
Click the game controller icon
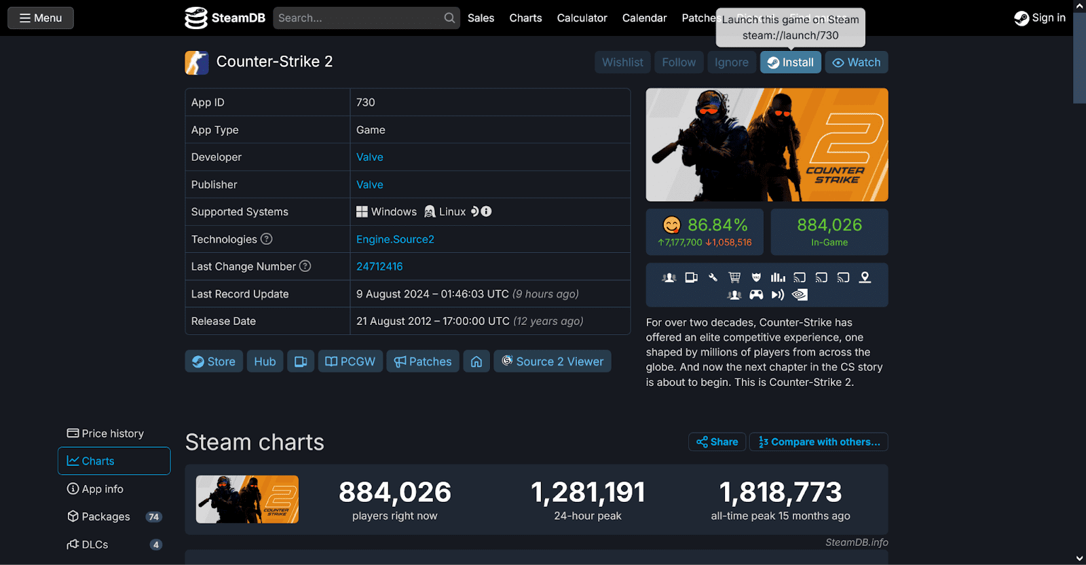756,295
